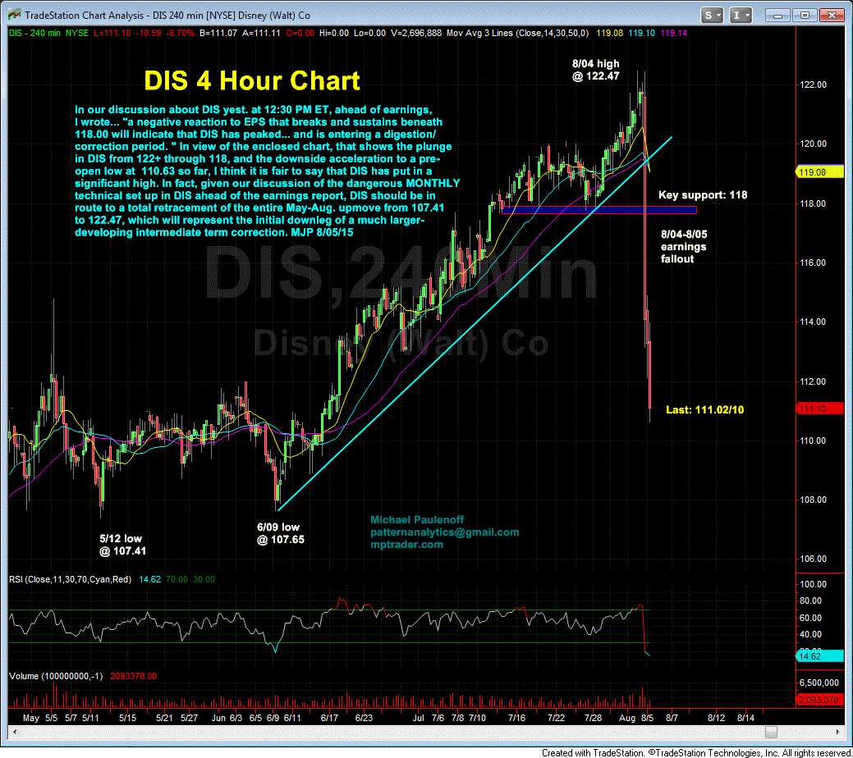Select the cyan commentary text block
Image resolution: width=853 pixels, height=758 pixels.
coord(267,171)
